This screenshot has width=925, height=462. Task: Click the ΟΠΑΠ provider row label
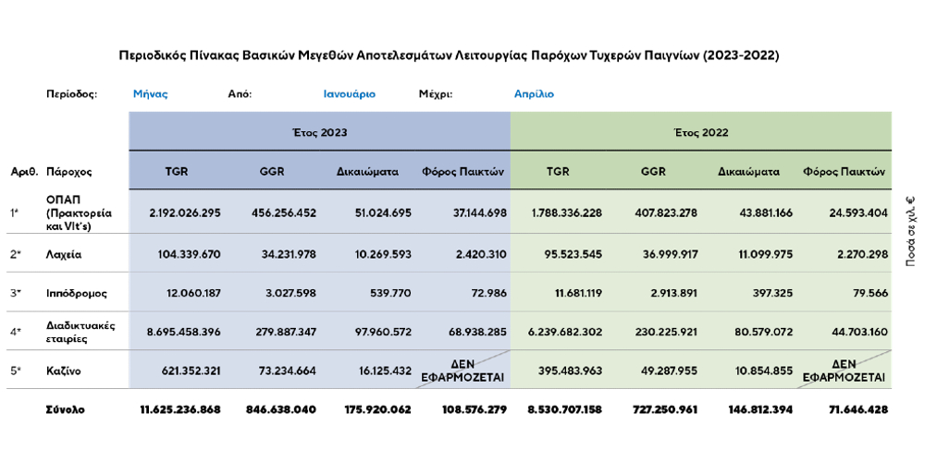(79, 213)
